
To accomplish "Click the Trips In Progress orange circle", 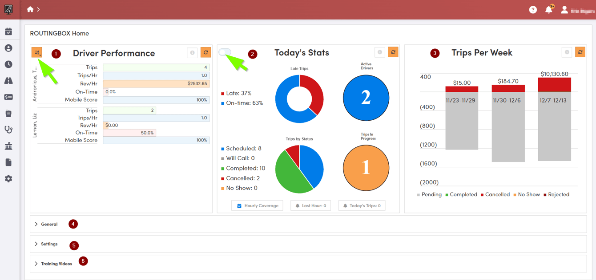I will [x=366, y=168].
